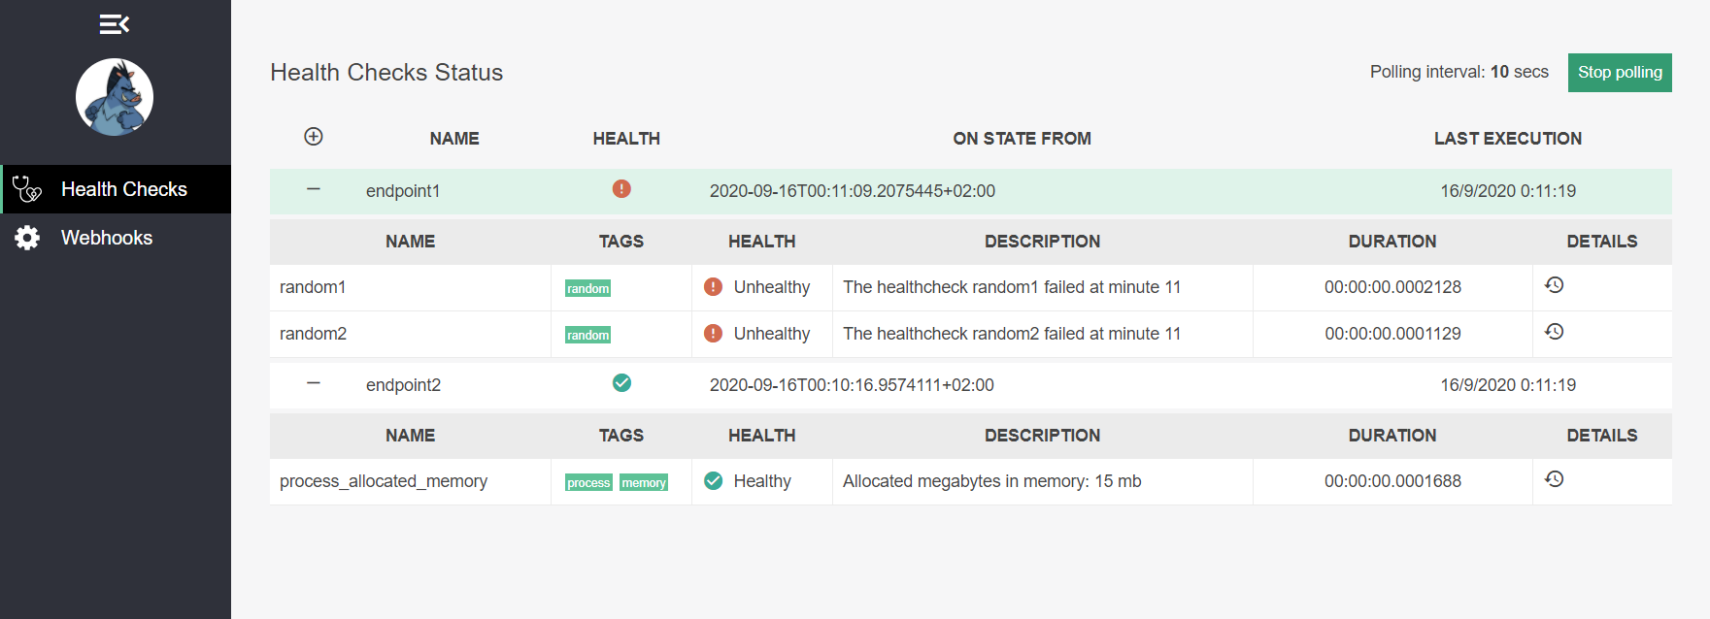Viewport: 1710px width, 619px height.
Task: Collapse the endpoint2 health checks group
Action: click(x=313, y=383)
